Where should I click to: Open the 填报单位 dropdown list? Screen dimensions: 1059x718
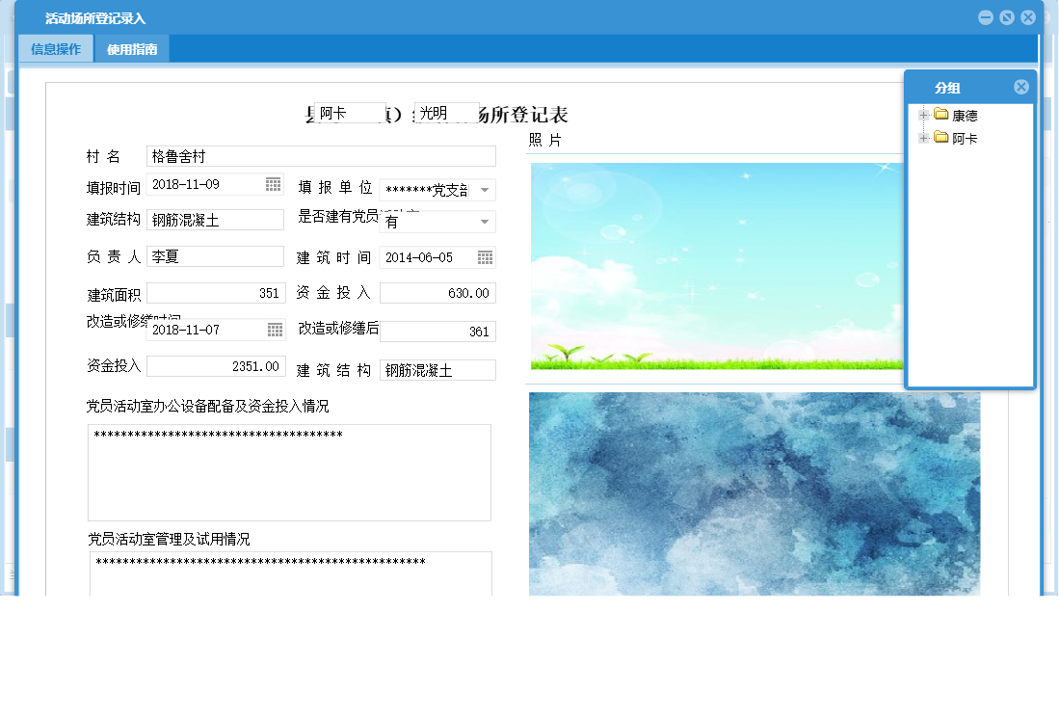487,189
